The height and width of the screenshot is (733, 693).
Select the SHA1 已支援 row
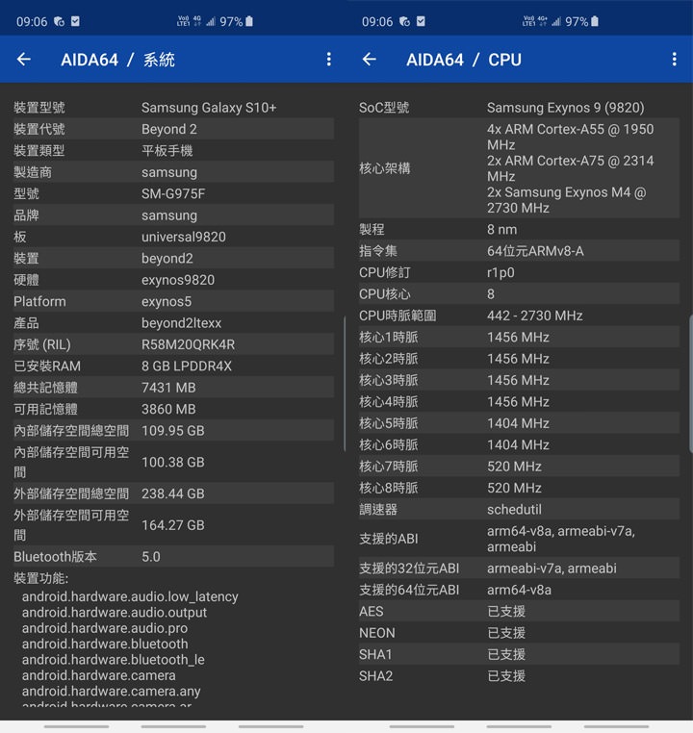pos(519,653)
